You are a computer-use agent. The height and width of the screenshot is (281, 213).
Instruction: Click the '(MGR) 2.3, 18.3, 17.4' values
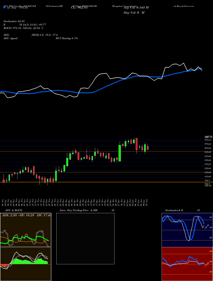[44, 35]
